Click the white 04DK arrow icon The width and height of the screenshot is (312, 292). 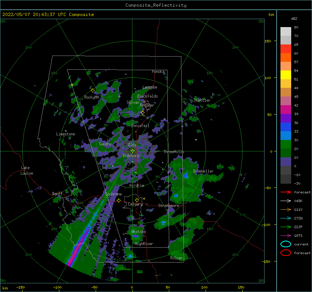coord(286,201)
